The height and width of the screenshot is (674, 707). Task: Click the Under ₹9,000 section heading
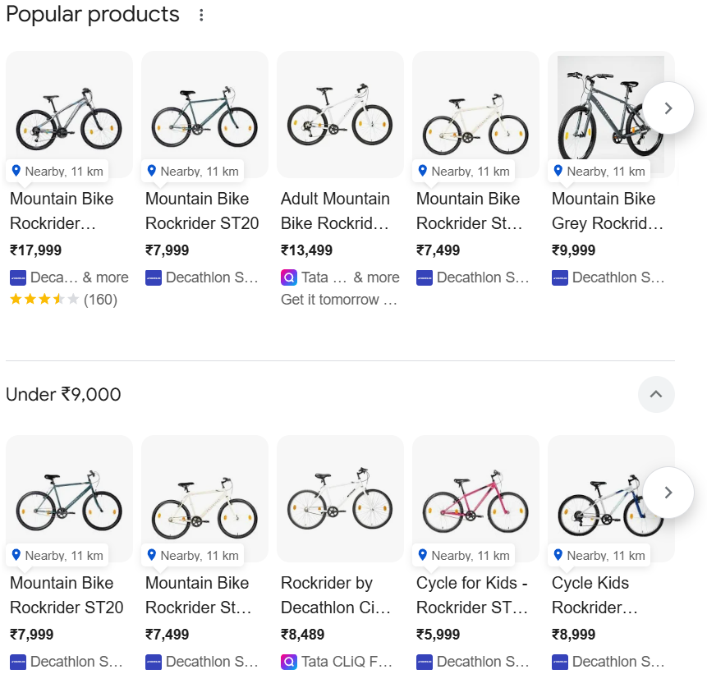tap(63, 394)
